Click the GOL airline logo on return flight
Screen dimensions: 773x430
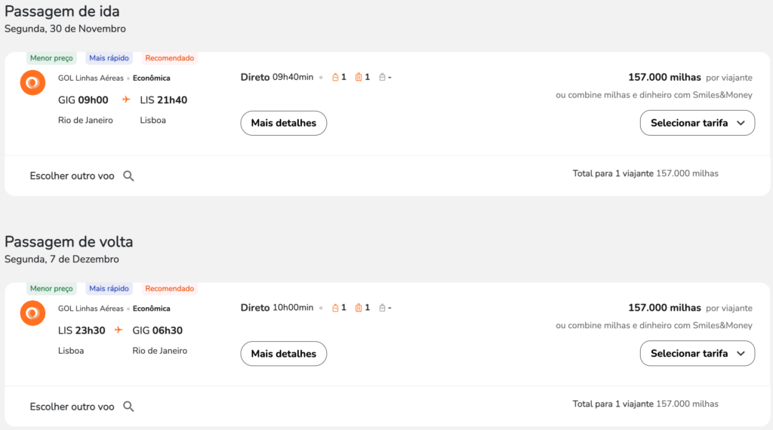(32, 313)
